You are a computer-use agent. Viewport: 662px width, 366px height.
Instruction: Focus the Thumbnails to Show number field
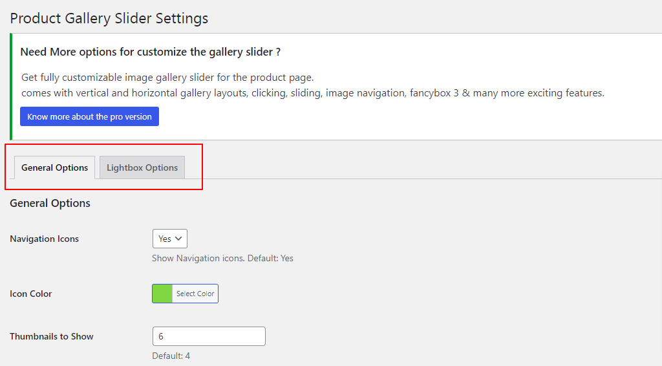point(209,336)
